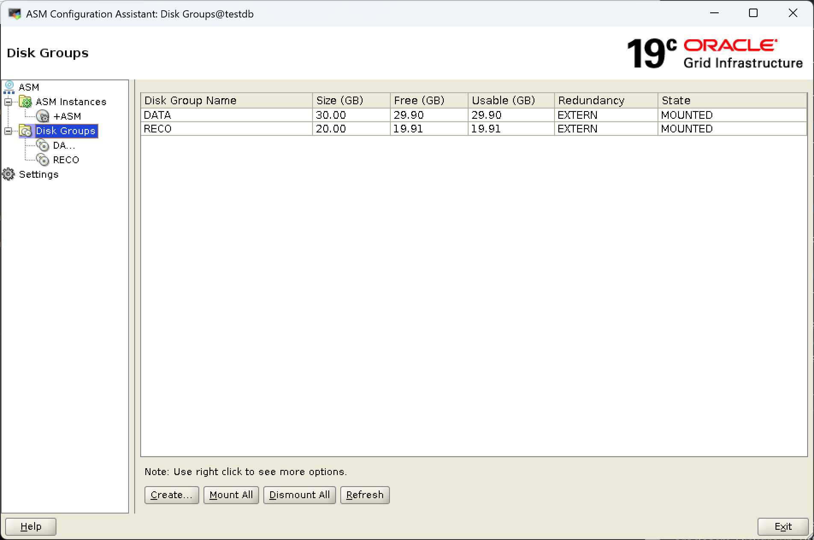
Task: Click the Mount All button
Action: pyautogui.click(x=231, y=495)
